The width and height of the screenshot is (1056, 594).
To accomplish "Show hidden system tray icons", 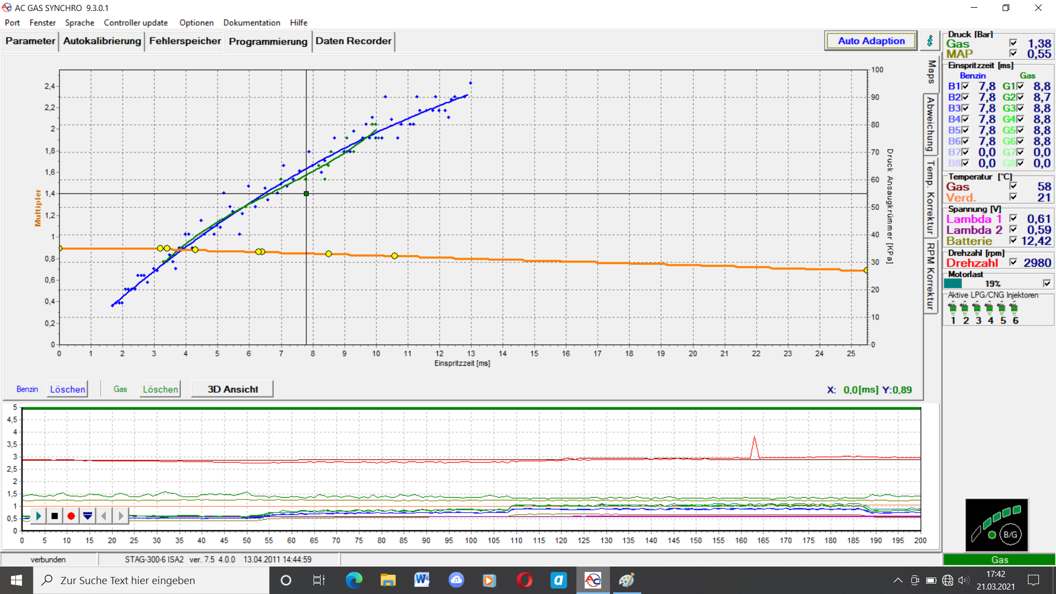I will (x=898, y=580).
